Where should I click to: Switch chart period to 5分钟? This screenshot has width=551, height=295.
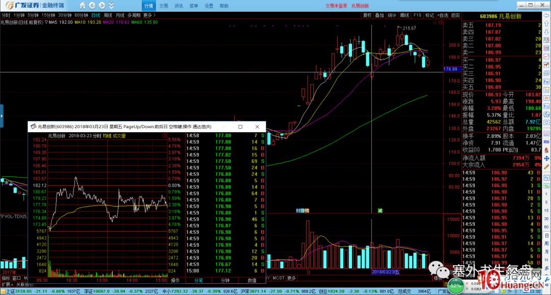click(x=33, y=15)
